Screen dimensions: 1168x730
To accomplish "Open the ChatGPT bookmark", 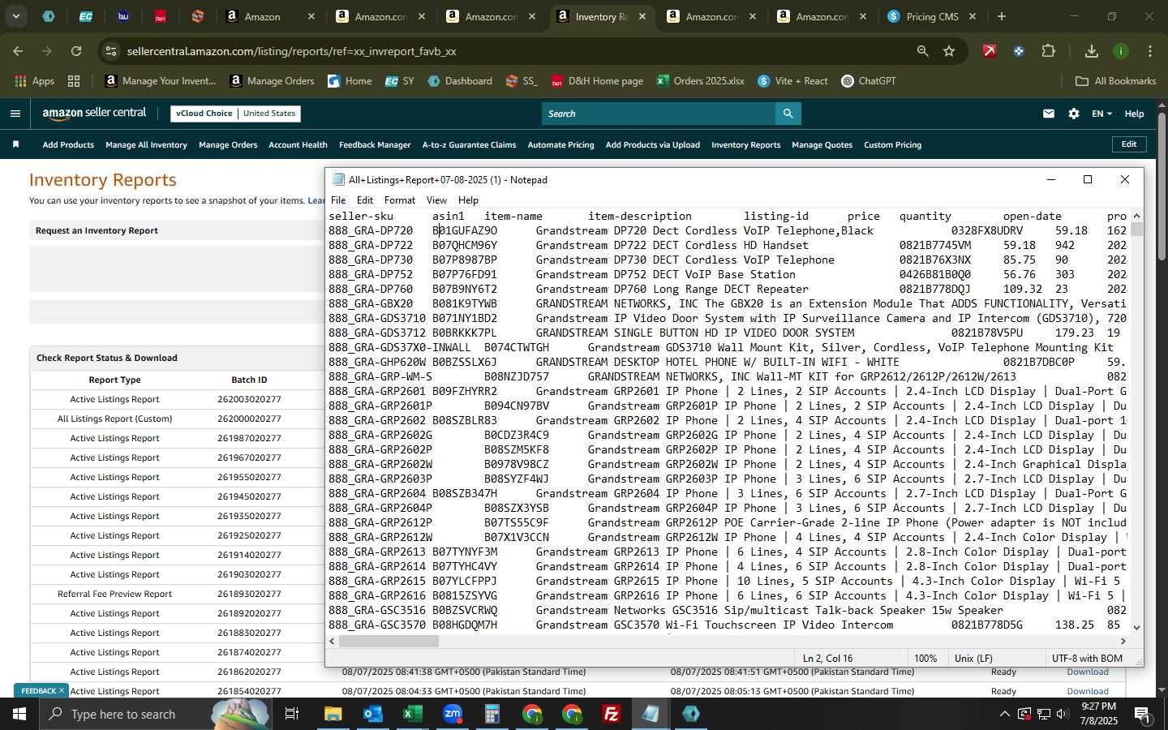I will pos(869,81).
